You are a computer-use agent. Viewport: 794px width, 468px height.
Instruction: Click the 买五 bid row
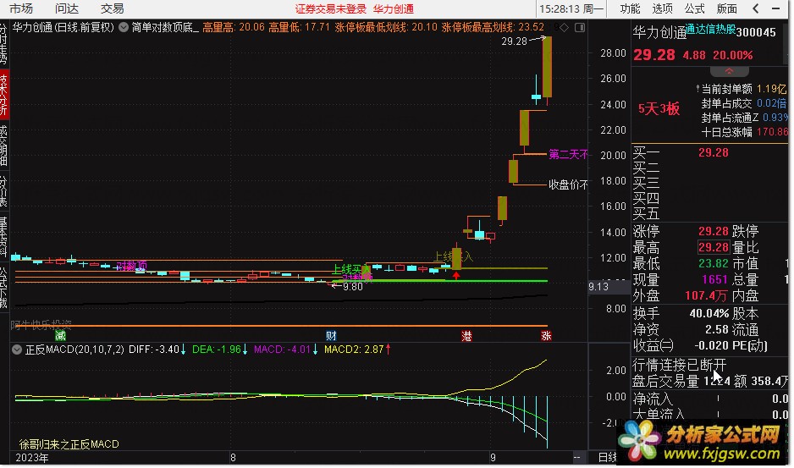pyautogui.click(x=709, y=213)
